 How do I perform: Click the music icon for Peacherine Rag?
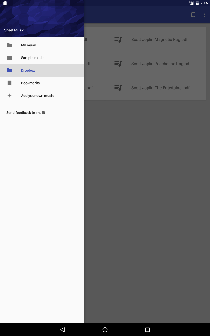(118, 64)
